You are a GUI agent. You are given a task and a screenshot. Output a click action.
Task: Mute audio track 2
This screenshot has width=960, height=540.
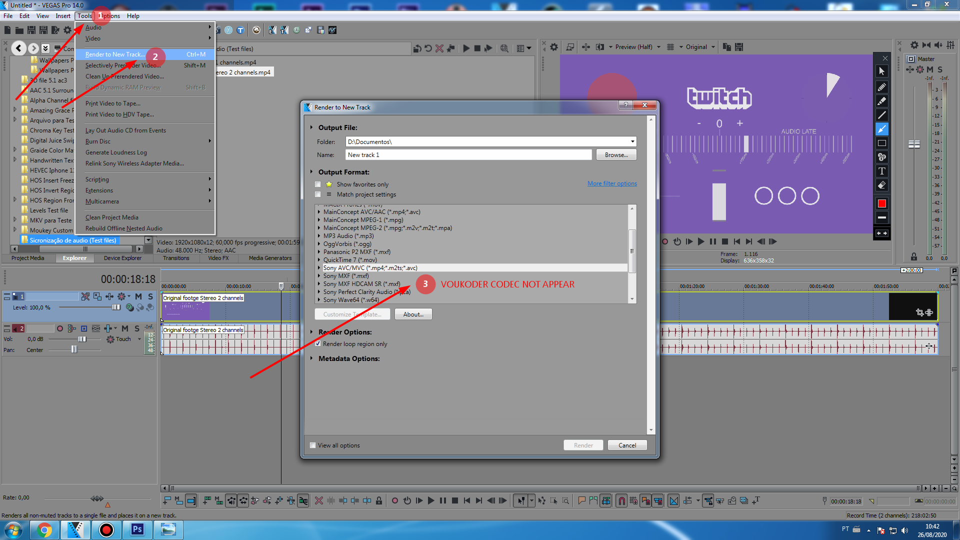point(125,328)
